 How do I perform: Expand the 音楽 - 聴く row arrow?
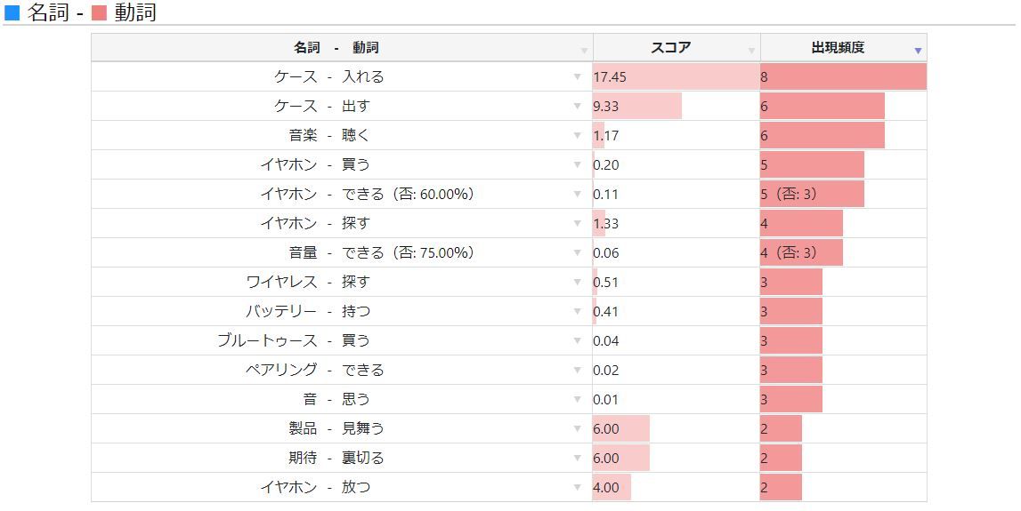tap(577, 136)
